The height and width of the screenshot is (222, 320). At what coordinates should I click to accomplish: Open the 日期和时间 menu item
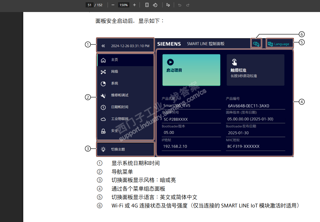(125, 107)
